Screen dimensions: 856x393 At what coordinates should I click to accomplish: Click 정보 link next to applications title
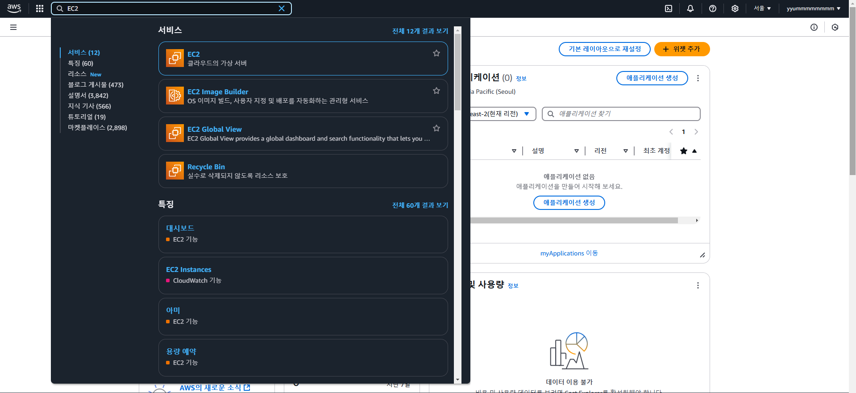[521, 79]
